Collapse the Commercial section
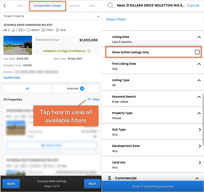Viewport: 204px width, 192px height. tap(197, 178)
